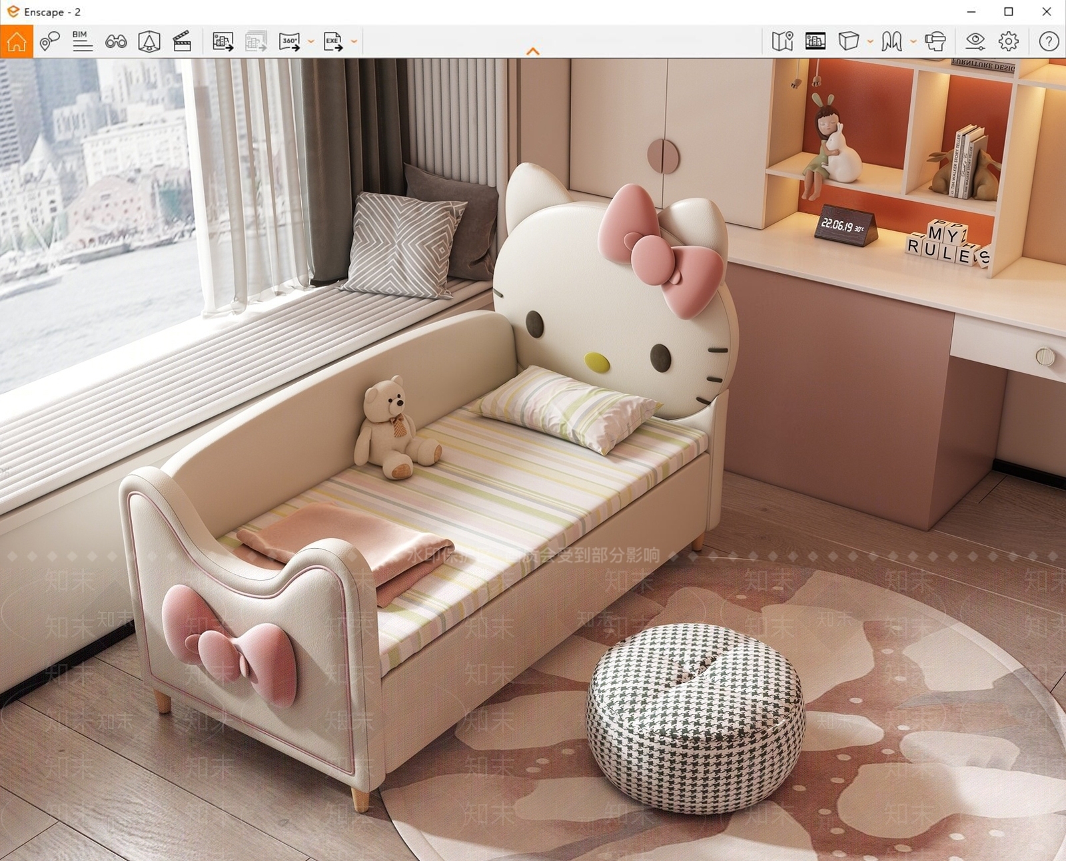
Task: Click the EXE standalone export icon
Action: pyautogui.click(x=333, y=41)
